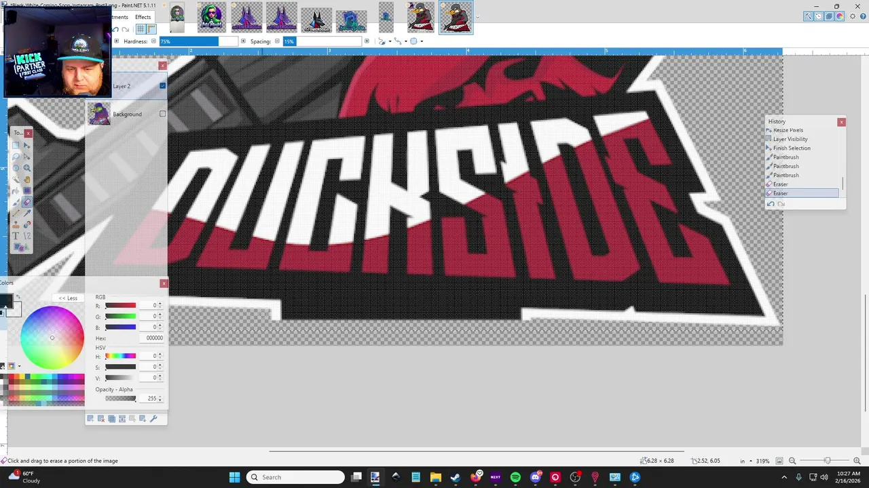Toggle pixel grid display
Screen dimensions: 869x488
pos(141,29)
